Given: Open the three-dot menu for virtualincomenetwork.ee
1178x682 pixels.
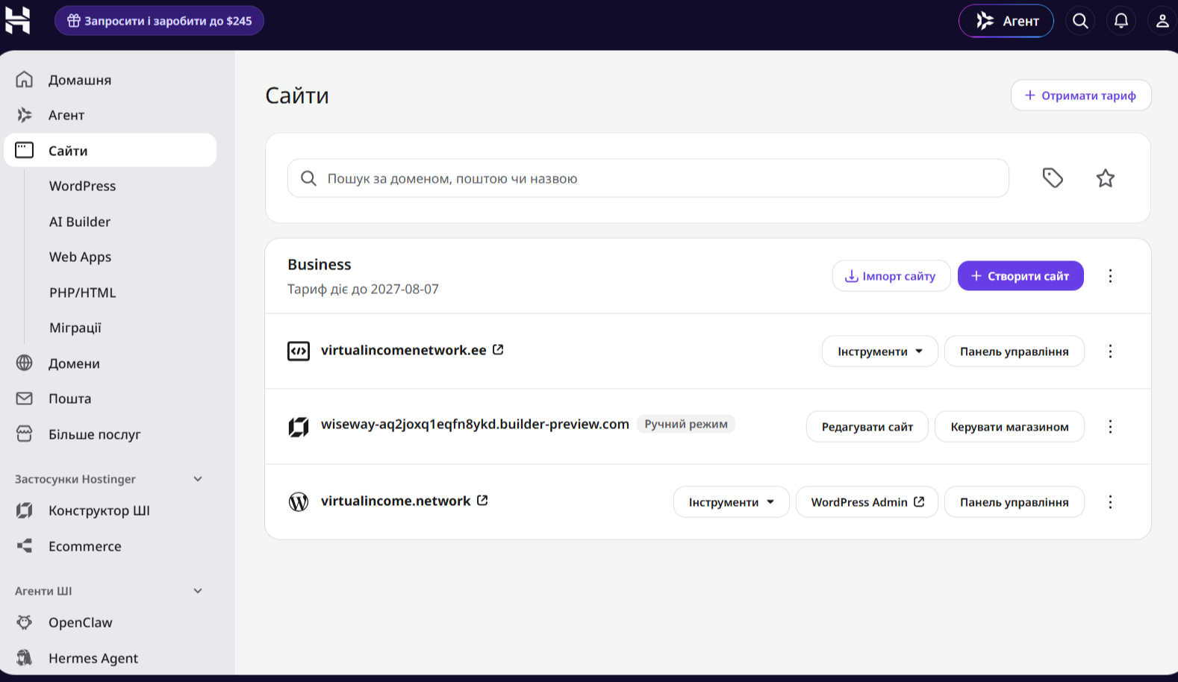Looking at the screenshot, I should tap(1110, 351).
